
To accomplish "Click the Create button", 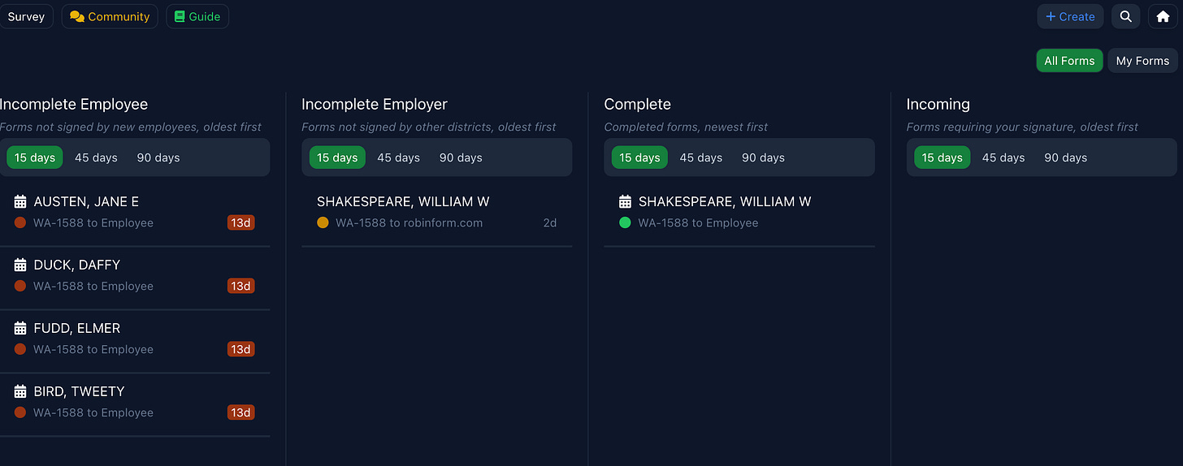I will pyautogui.click(x=1070, y=16).
